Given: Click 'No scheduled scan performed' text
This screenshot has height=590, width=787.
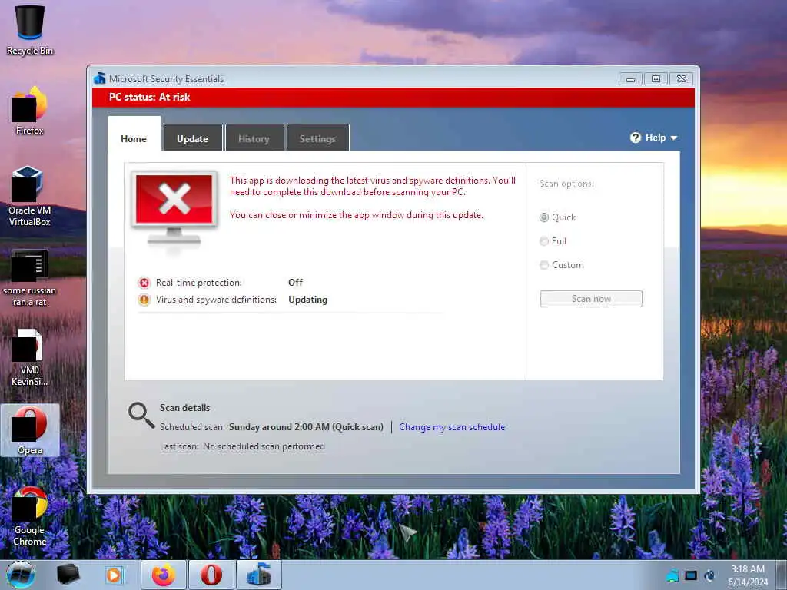Looking at the screenshot, I should pyautogui.click(x=264, y=446).
